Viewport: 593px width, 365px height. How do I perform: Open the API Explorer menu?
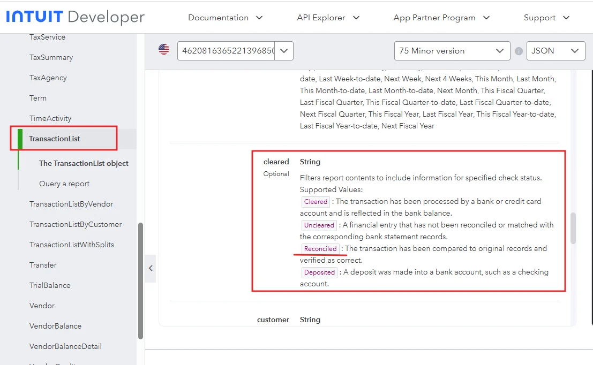(x=328, y=18)
